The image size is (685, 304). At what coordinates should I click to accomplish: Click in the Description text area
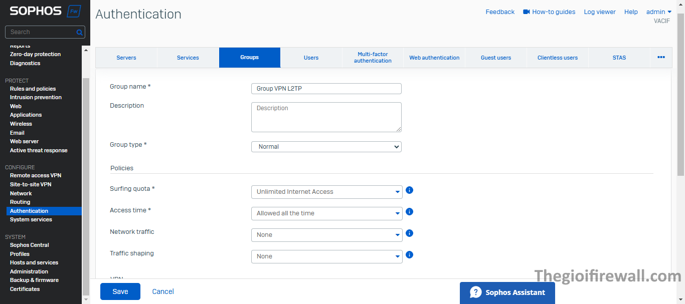(x=326, y=117)
